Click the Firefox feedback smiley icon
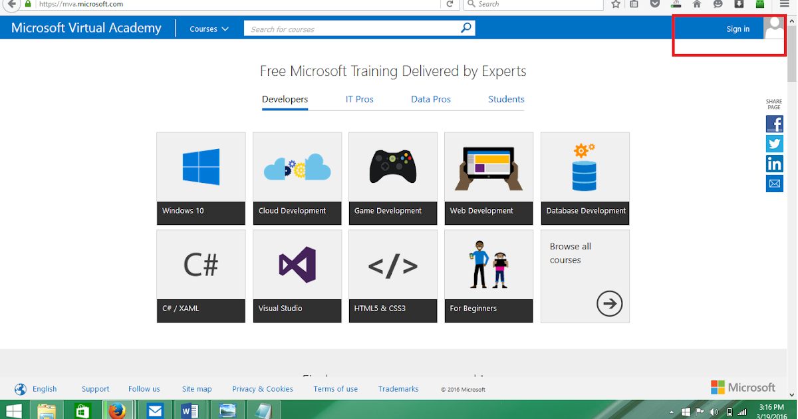The height and width of the screenshot is (419, 798). click(x=718, y=5)
